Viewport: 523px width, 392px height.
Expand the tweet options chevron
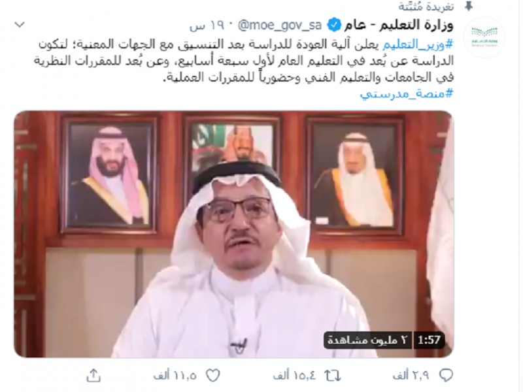[20, 25]
